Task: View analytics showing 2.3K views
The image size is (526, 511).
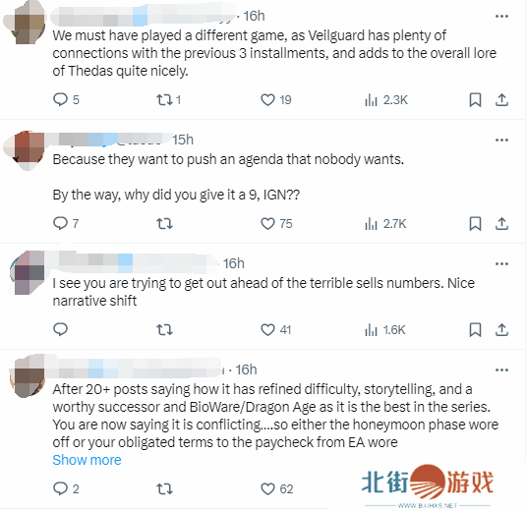Action: (386, 100)
